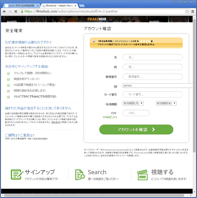
Task: Click checkmark icon beside 時間の節約をお約束します
Action: (9, 91)
